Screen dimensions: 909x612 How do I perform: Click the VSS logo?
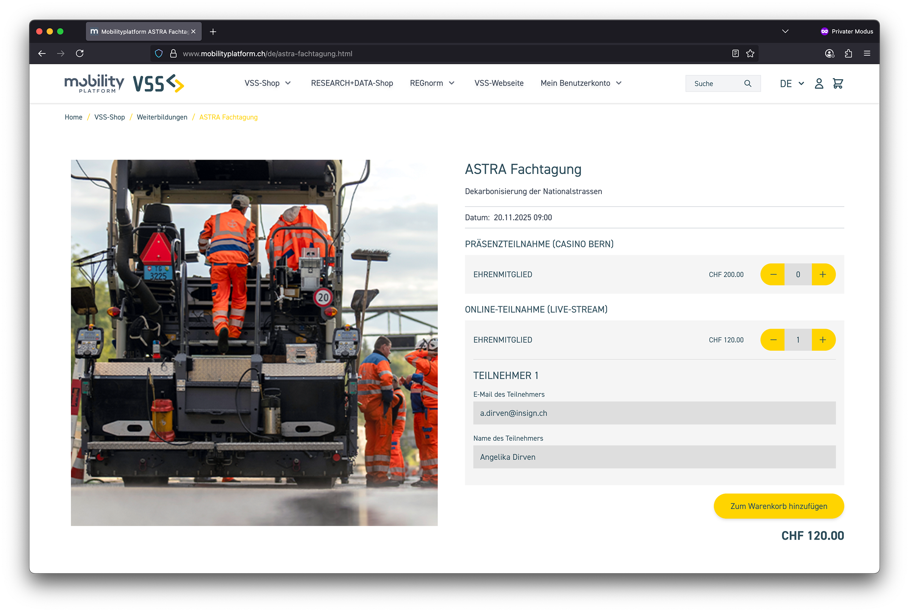158,83
